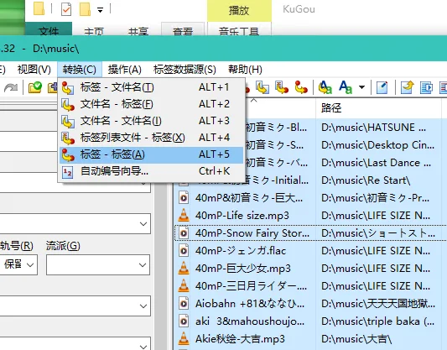
Task: Select file 40mP-Life size.mp3
Action: click(242, 216)
